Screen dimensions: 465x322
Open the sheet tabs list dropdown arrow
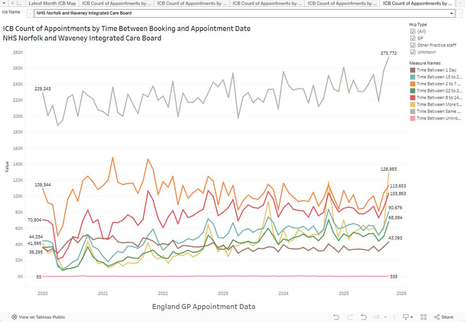(4, 3)
